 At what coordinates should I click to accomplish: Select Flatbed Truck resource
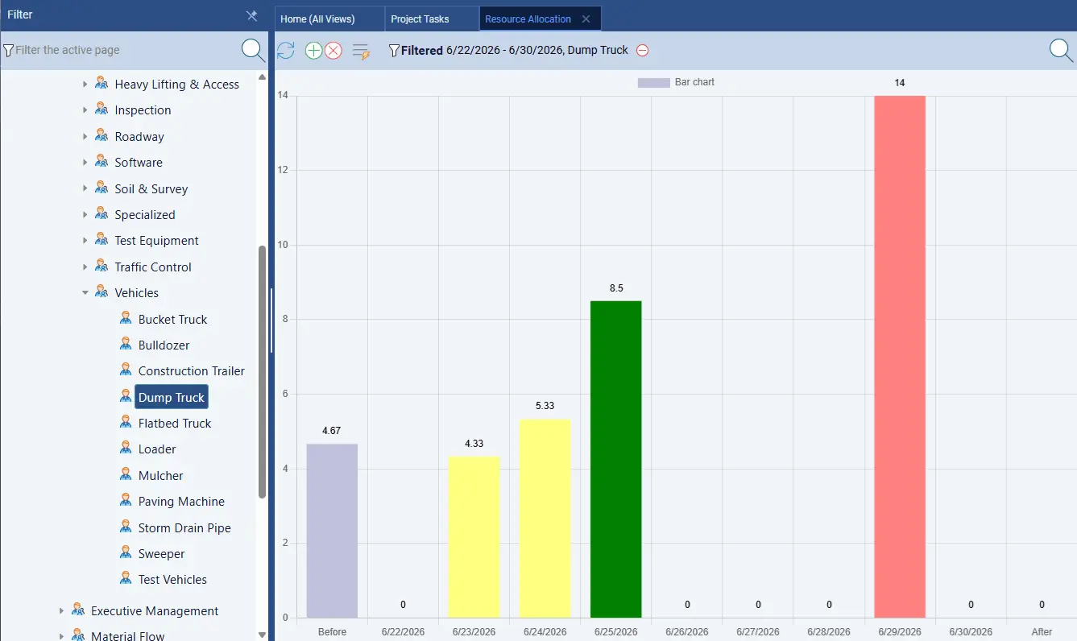tap(175, 423)
